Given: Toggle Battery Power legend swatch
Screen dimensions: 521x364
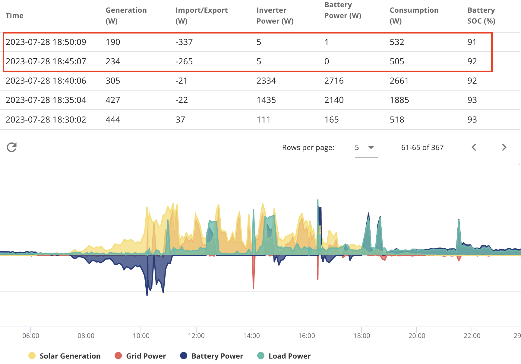Looking at the screenshot, I should 184,356.
